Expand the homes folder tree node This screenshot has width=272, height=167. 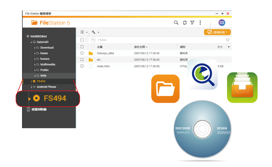(35, 59)
